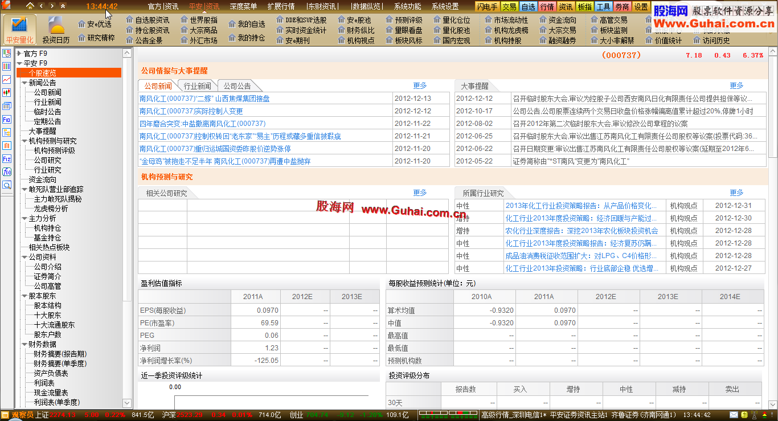Open 我的自选 in the toolbar
Image resolution: width=778 pixels, height=421 pixels.
coord(247,24)
